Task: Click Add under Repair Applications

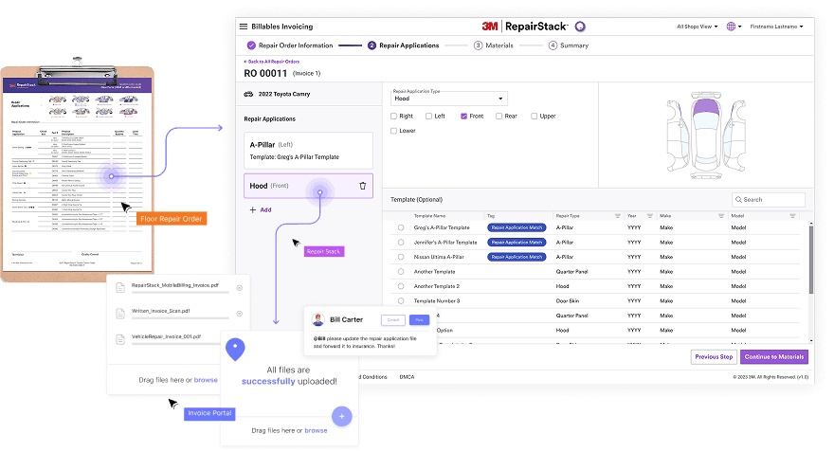Action: [x=265, y=210]
